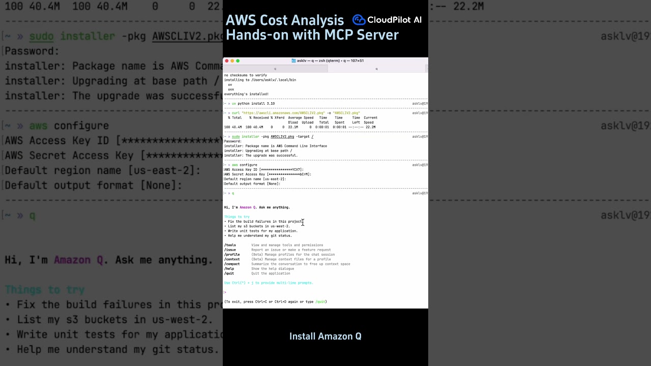Click 'Fix the build failures in this project' suggestion
Screen dimensions: 651x366
pos(263,222)
